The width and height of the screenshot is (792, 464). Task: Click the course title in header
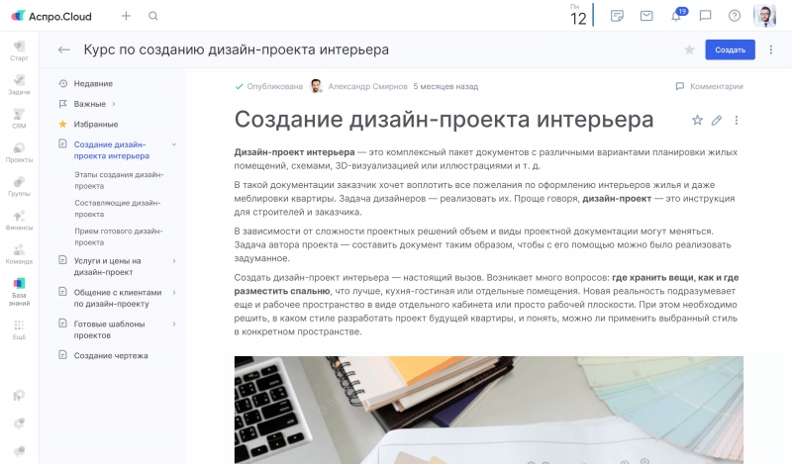point(237,49)
